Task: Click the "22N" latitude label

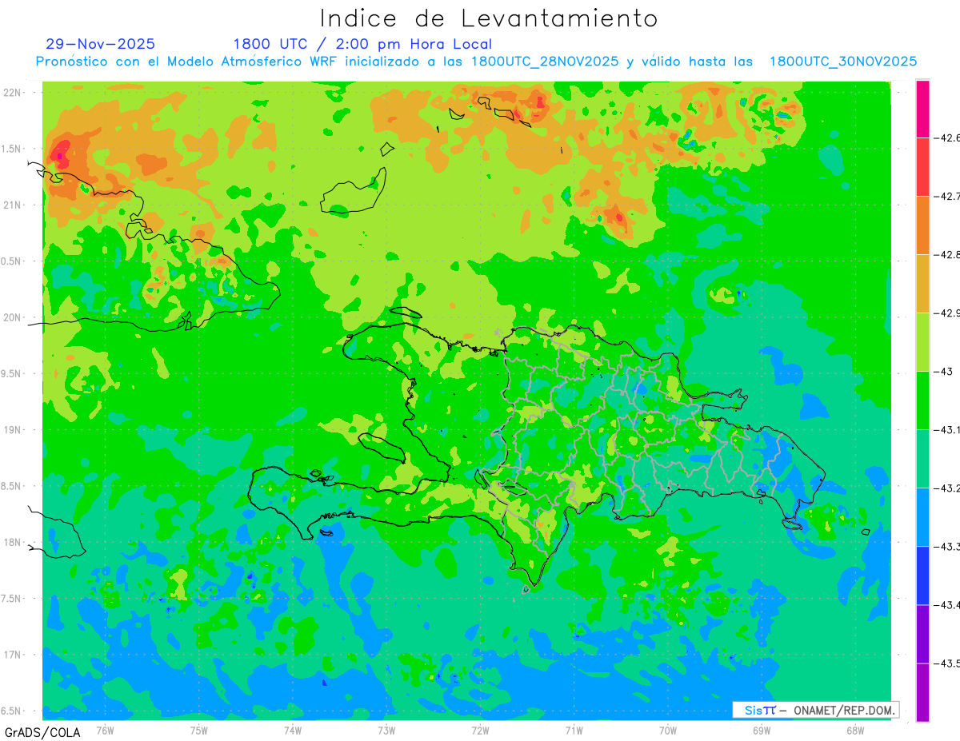Action: pos(13,92)
